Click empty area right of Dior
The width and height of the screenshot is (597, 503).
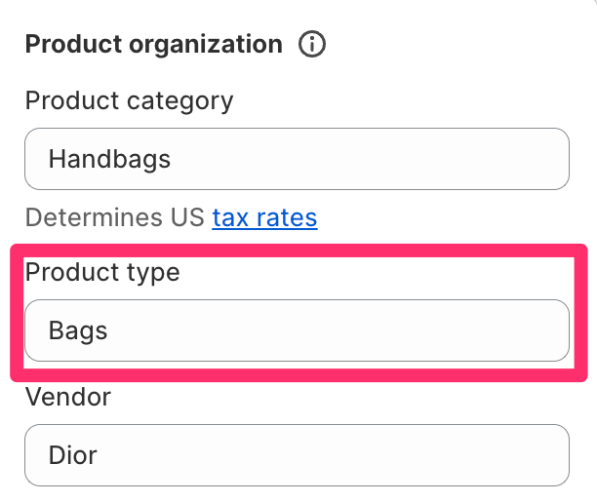point(335,455)
